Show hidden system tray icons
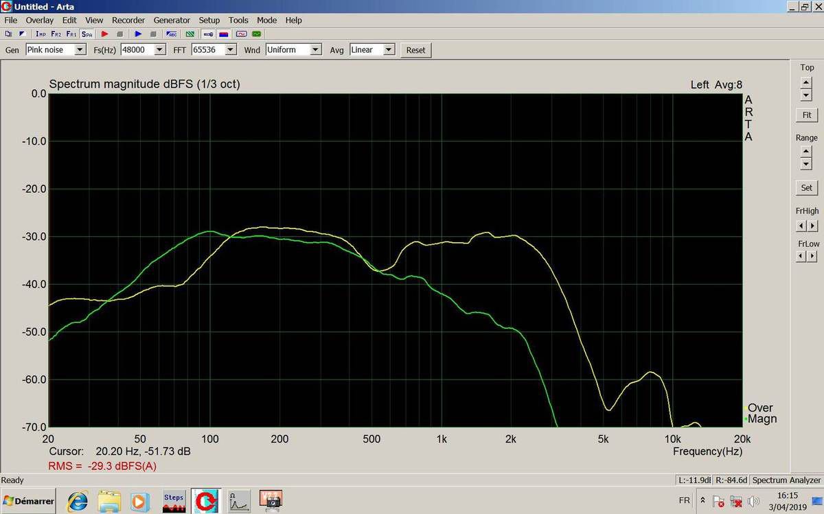Image resolution: width=824 pixels, height=514 pixels. pyautogui.click(x=702, y=500)
